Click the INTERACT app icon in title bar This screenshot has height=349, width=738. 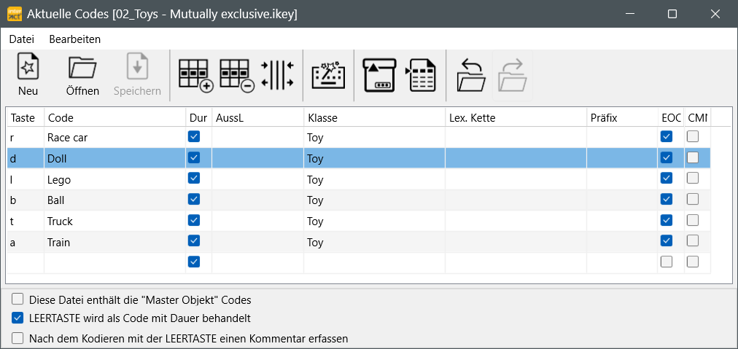pyautogui.click(x=15, y=14)
